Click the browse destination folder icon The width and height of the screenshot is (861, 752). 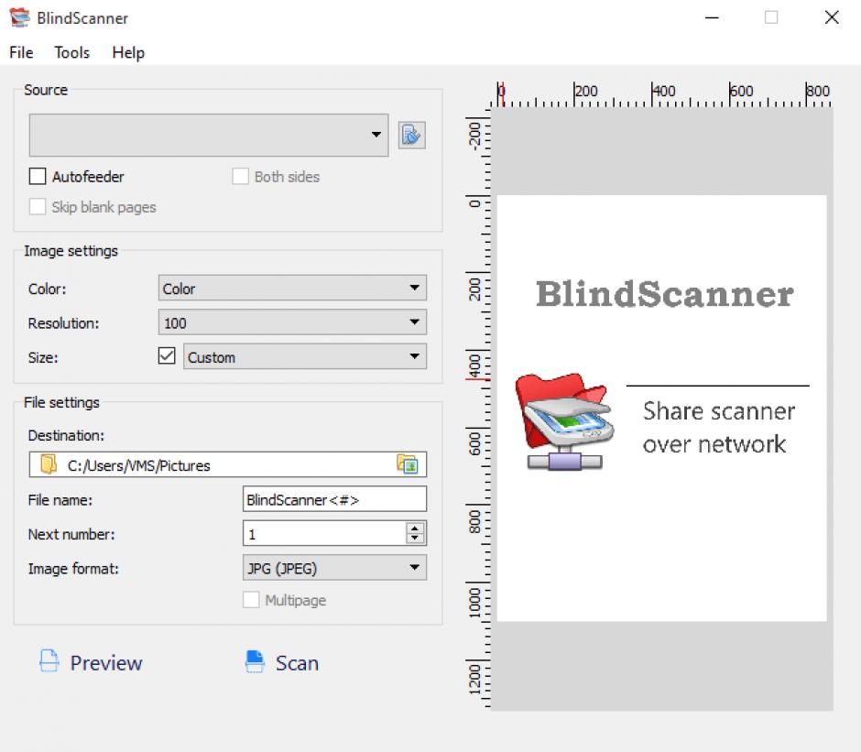408,464
